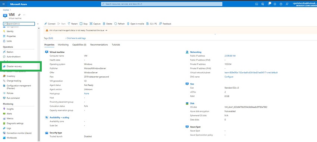Image resolution: width=317 pixels, height=142 pixels.
Task: Open the Azure portal hamburger menu
Action: (x=4, y=4)
